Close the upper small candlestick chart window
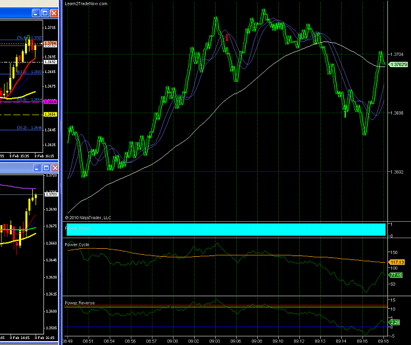This screenshot has width=411, height=345. pyautogui.click(x=54, y=13)
